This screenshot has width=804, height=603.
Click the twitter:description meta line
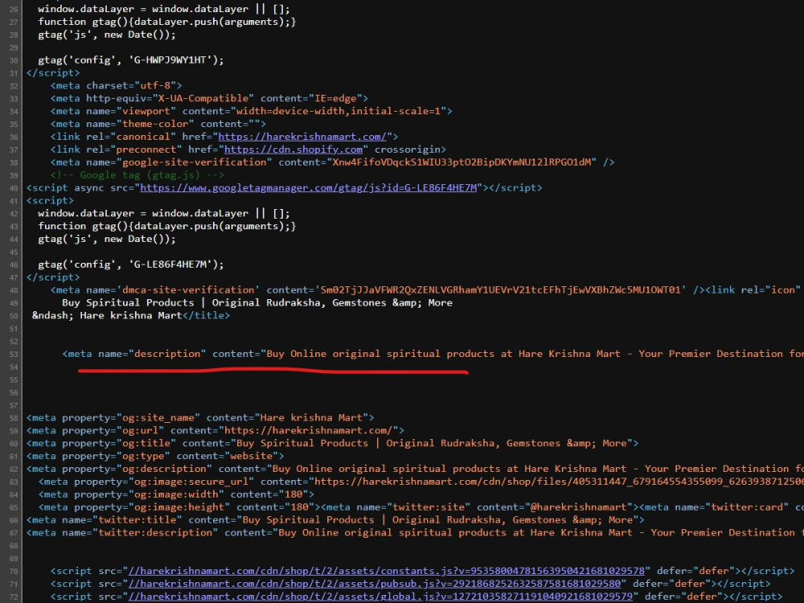(415, 533)
